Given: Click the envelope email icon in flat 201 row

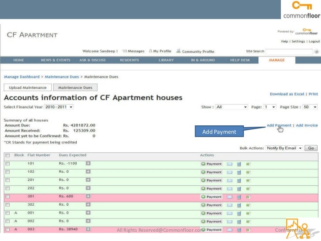Looking at the screenshot, I should 230,181.
